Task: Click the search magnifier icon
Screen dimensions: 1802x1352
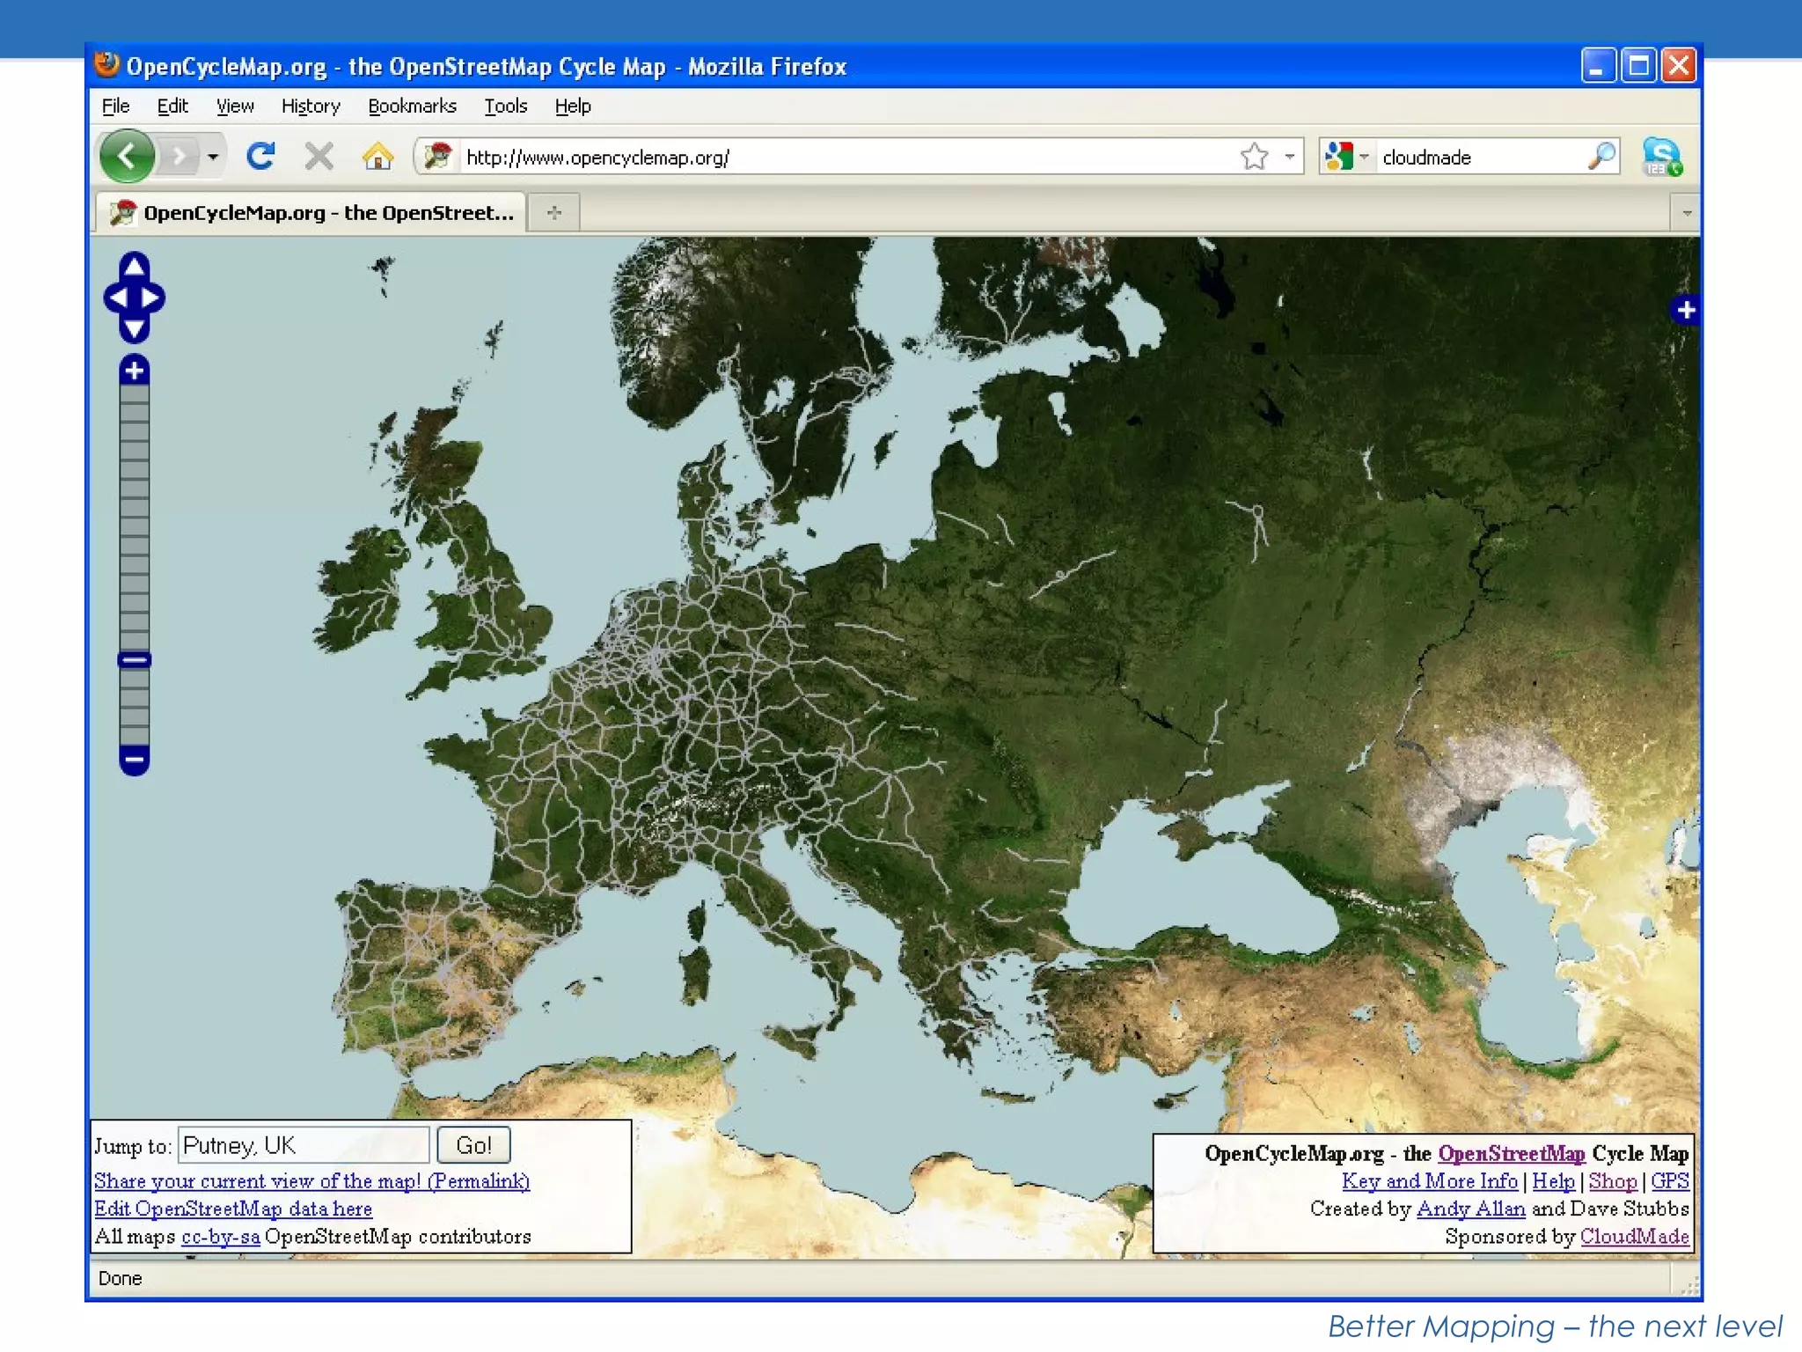Action: pos(1601,157)
